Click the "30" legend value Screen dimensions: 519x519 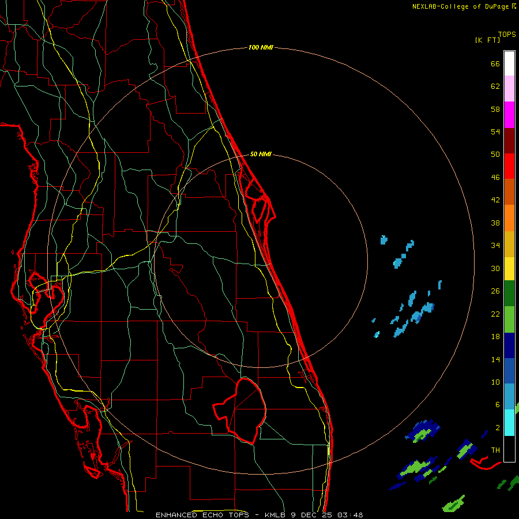[x=495, y=268]
